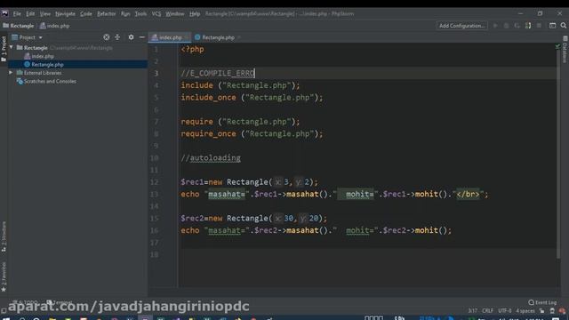The image size is (569, 320).
Task: Click the UTF-8 encoding selector
Action: [x=505, y=311]
